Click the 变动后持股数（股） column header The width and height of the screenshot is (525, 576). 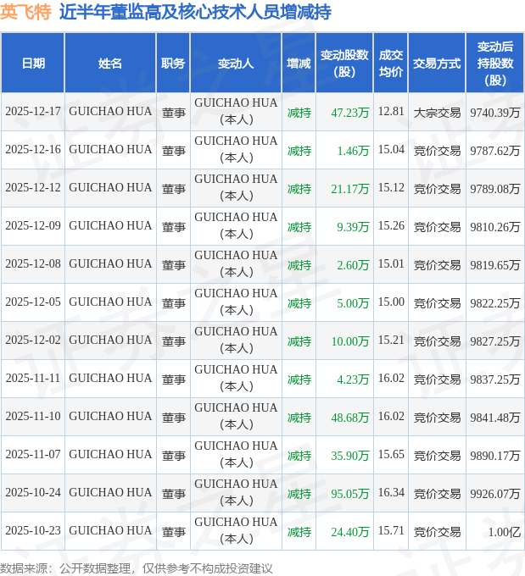point(495,64)
